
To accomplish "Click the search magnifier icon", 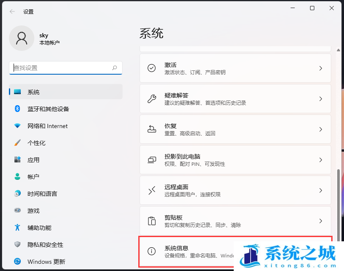I will (115, 68).
